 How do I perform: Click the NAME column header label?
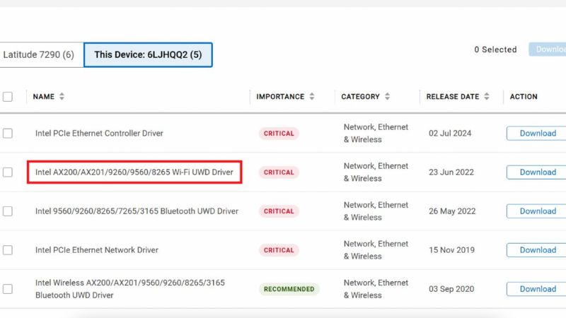pos(44,97)
